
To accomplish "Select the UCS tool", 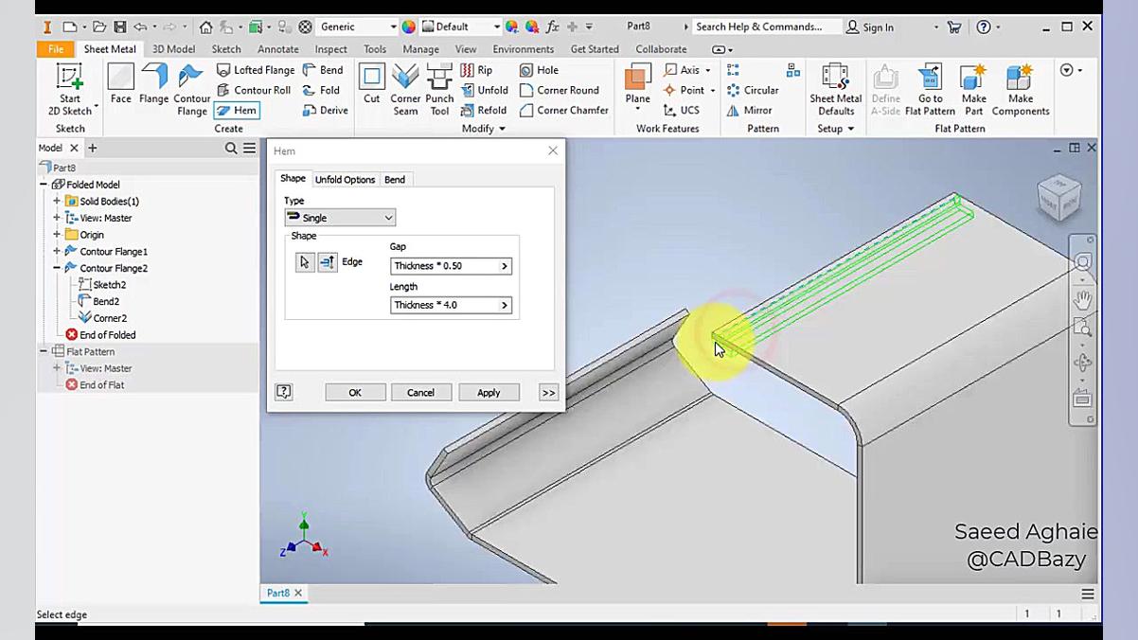I will point(682,110).
